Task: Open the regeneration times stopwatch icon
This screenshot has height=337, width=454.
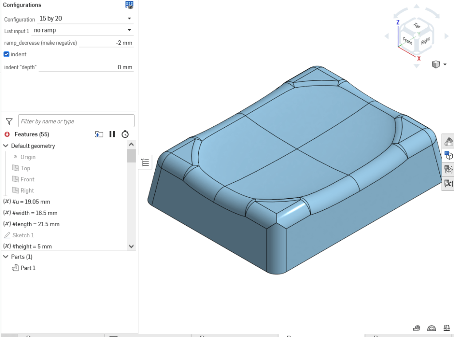Action: point(125,134)
